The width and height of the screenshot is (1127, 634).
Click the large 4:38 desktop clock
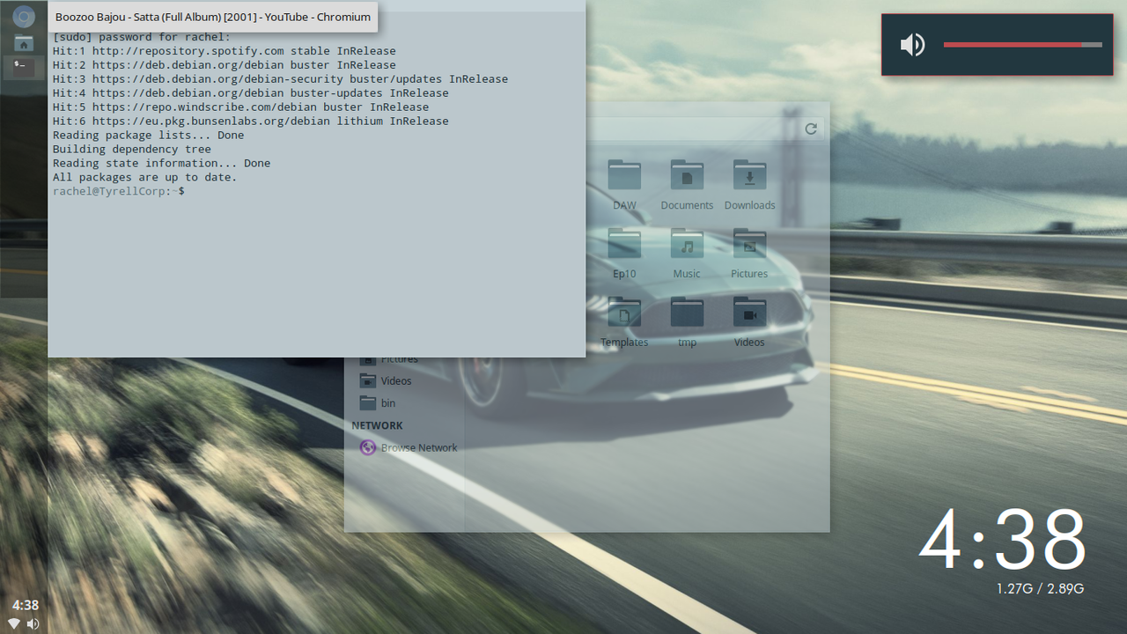coord(1003,539)
